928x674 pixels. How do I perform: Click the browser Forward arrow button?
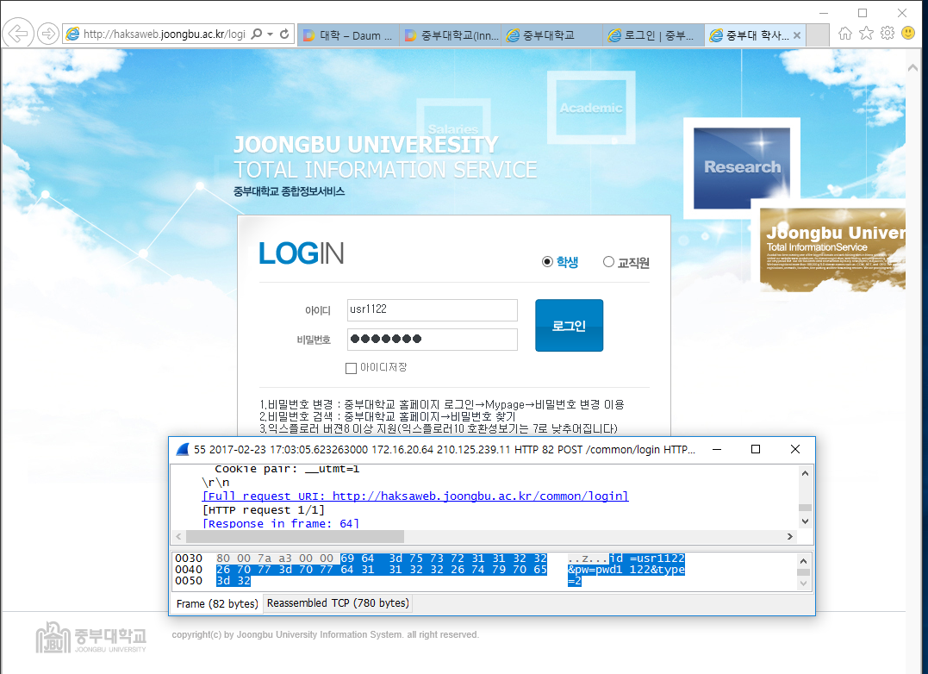48,34
